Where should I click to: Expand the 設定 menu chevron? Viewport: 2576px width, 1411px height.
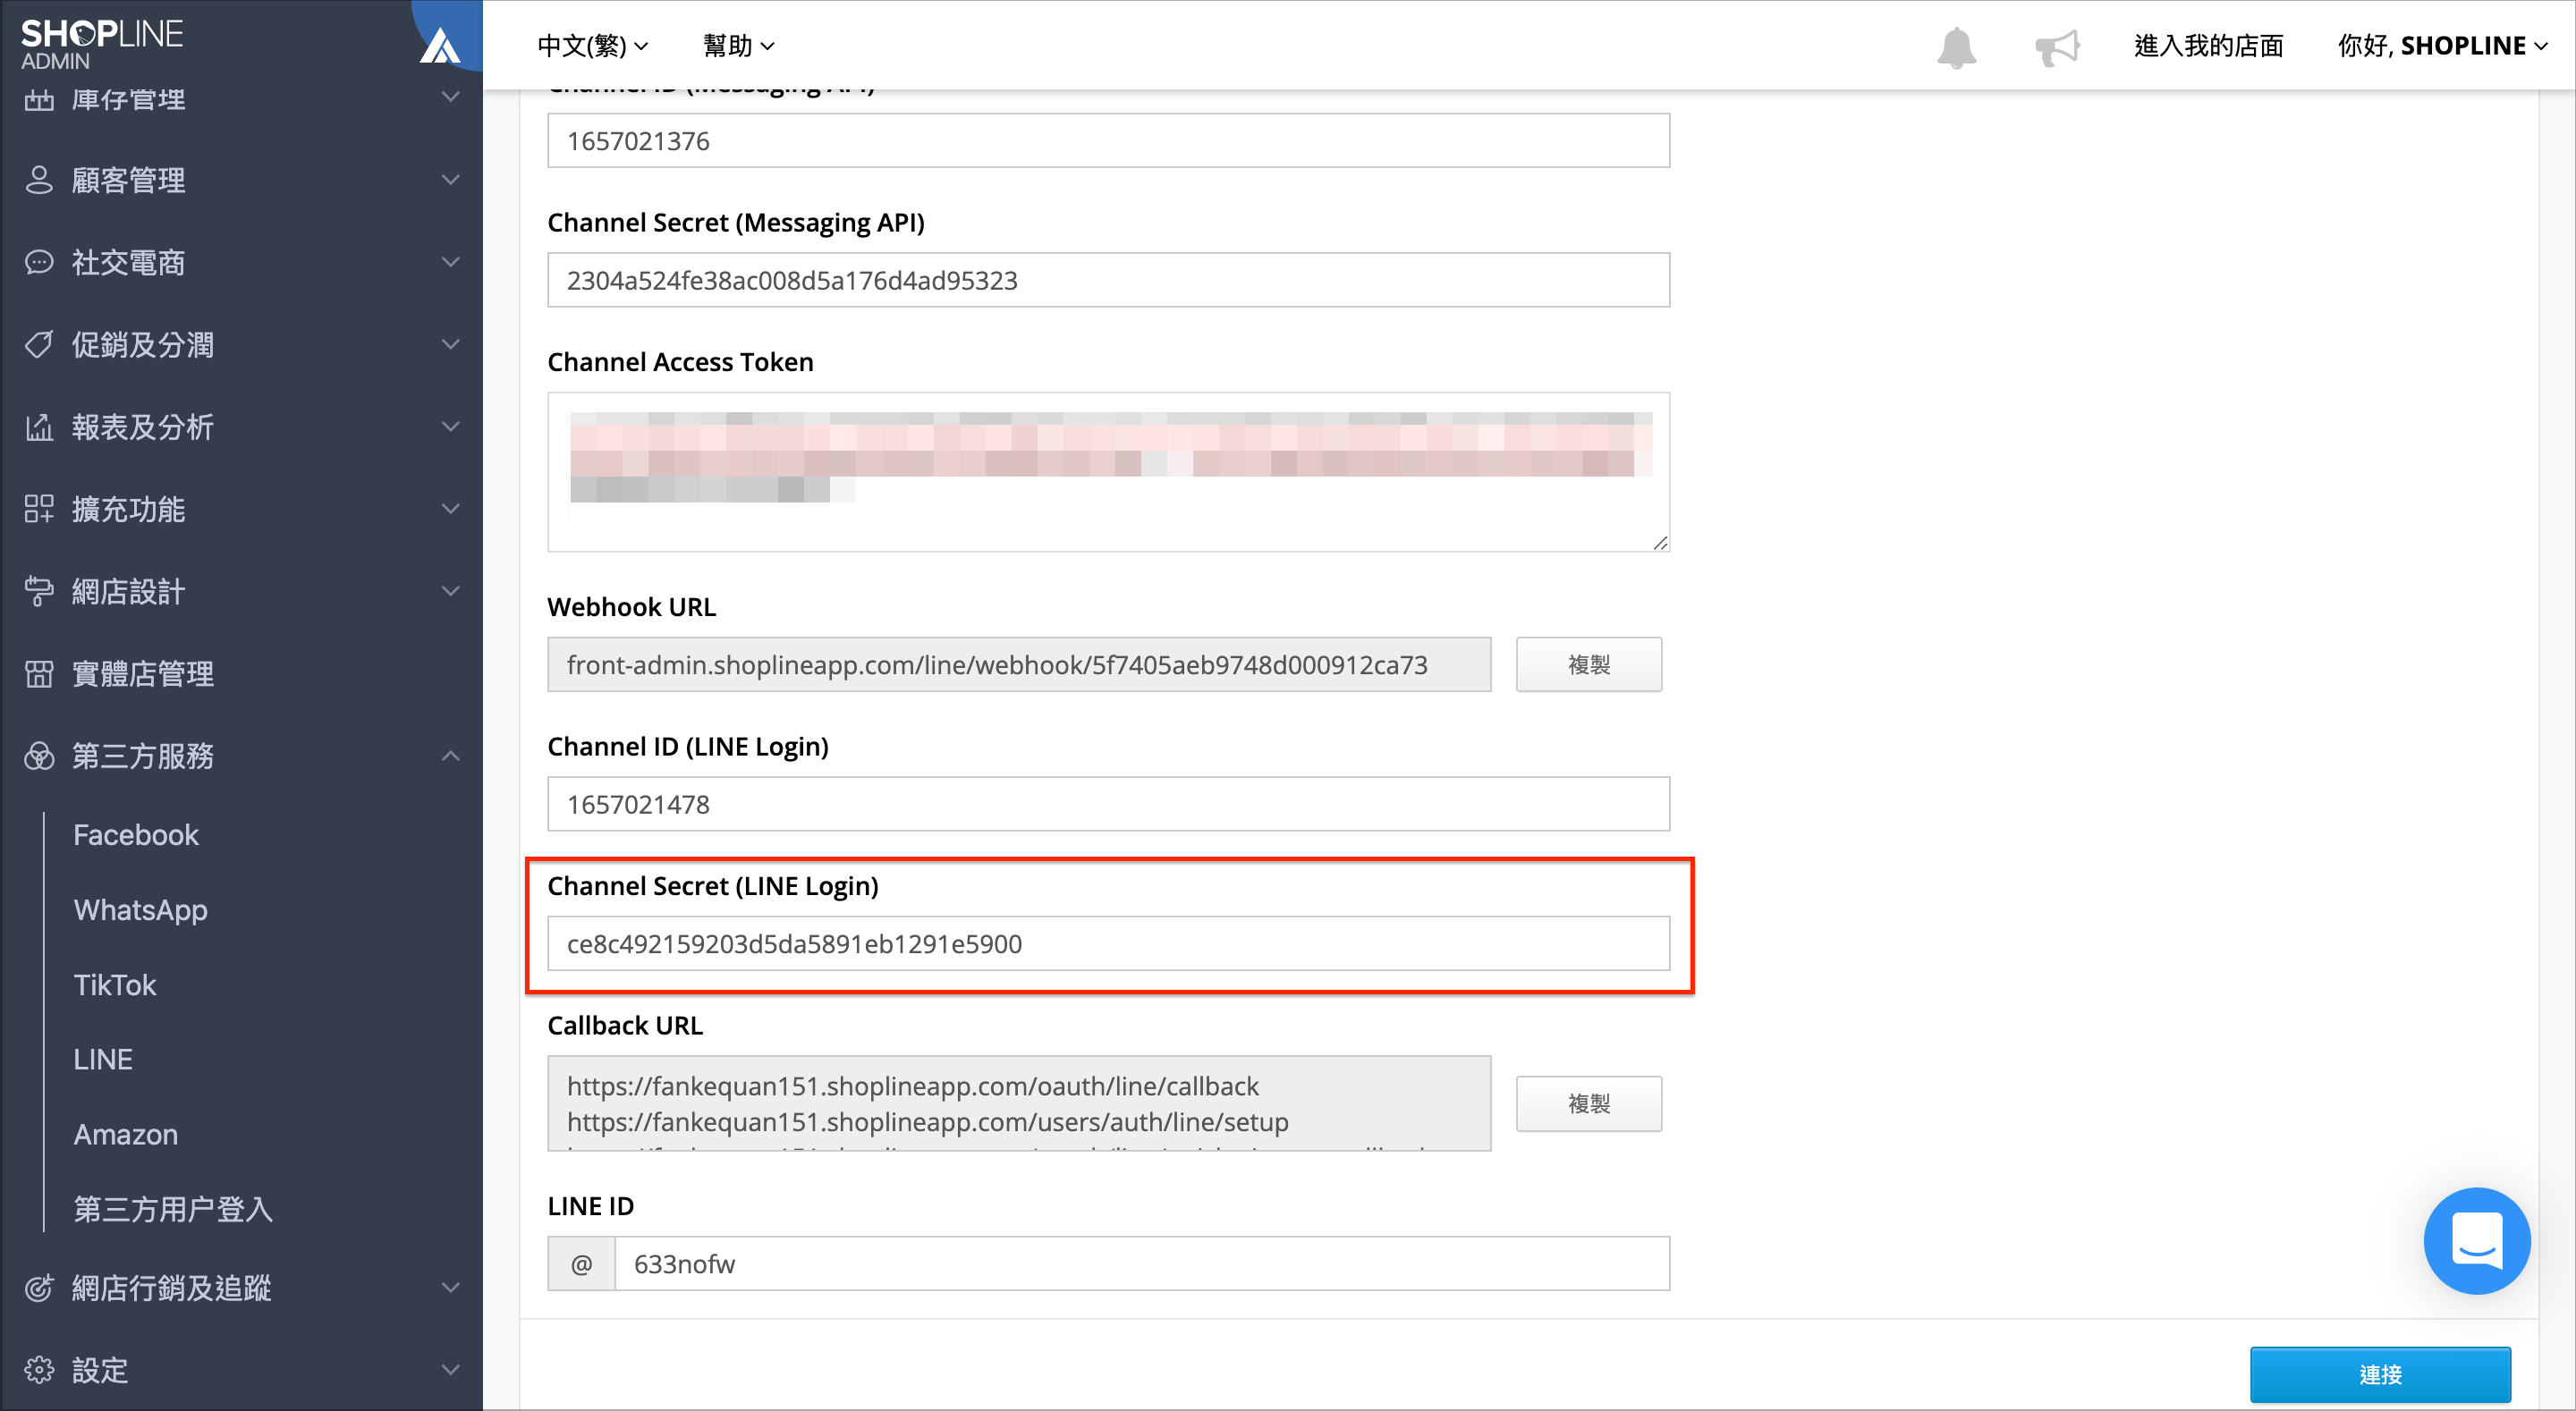(x=451, y=1370)
